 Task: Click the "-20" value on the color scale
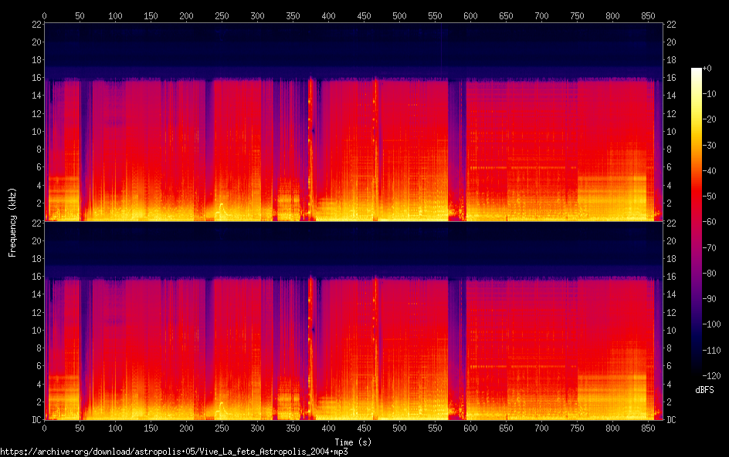tap(709, 119)
